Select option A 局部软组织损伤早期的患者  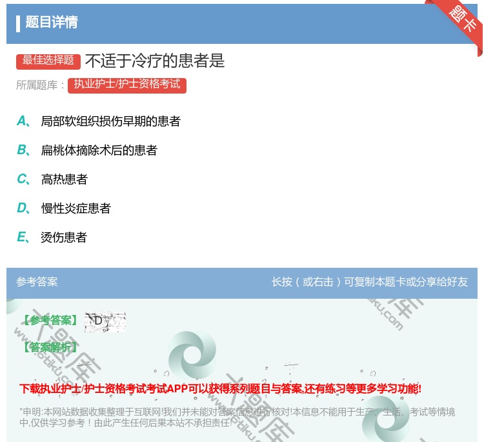point(99,121)
